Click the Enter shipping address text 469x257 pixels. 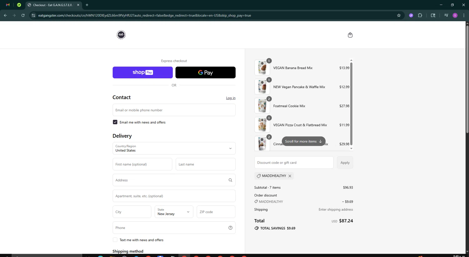coord(336,210)
